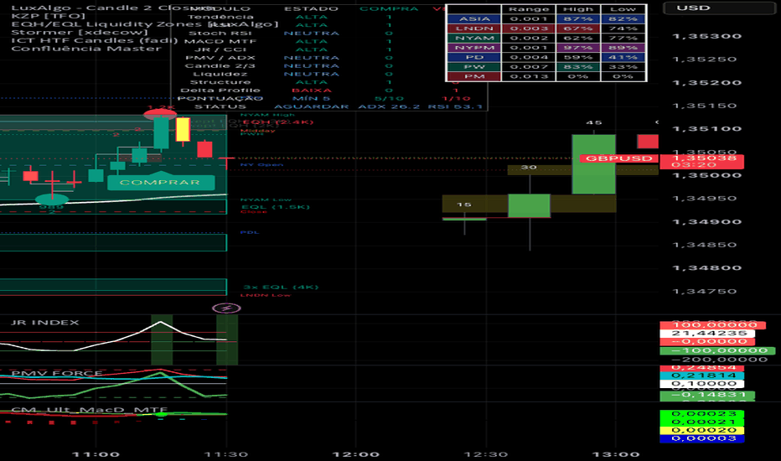Click the 1,34750 price axis label

coord(704,291)
